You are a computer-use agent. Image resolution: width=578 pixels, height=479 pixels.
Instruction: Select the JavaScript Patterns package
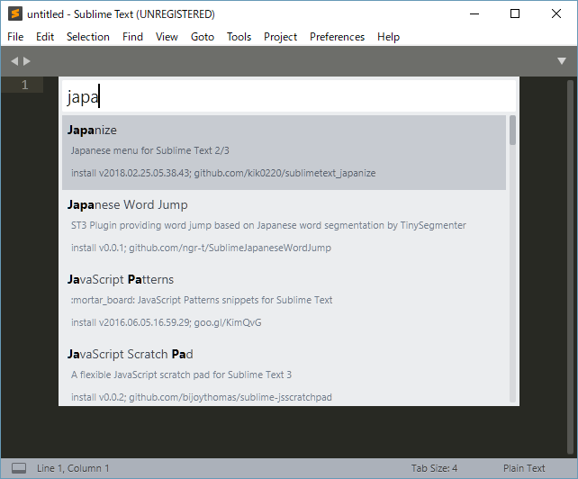[x=284, y=302]
